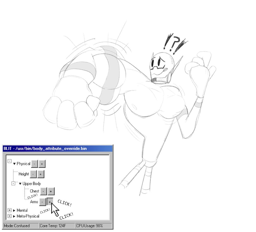Select the Chest tree label
256x232 pixels.
click(35, 191)
